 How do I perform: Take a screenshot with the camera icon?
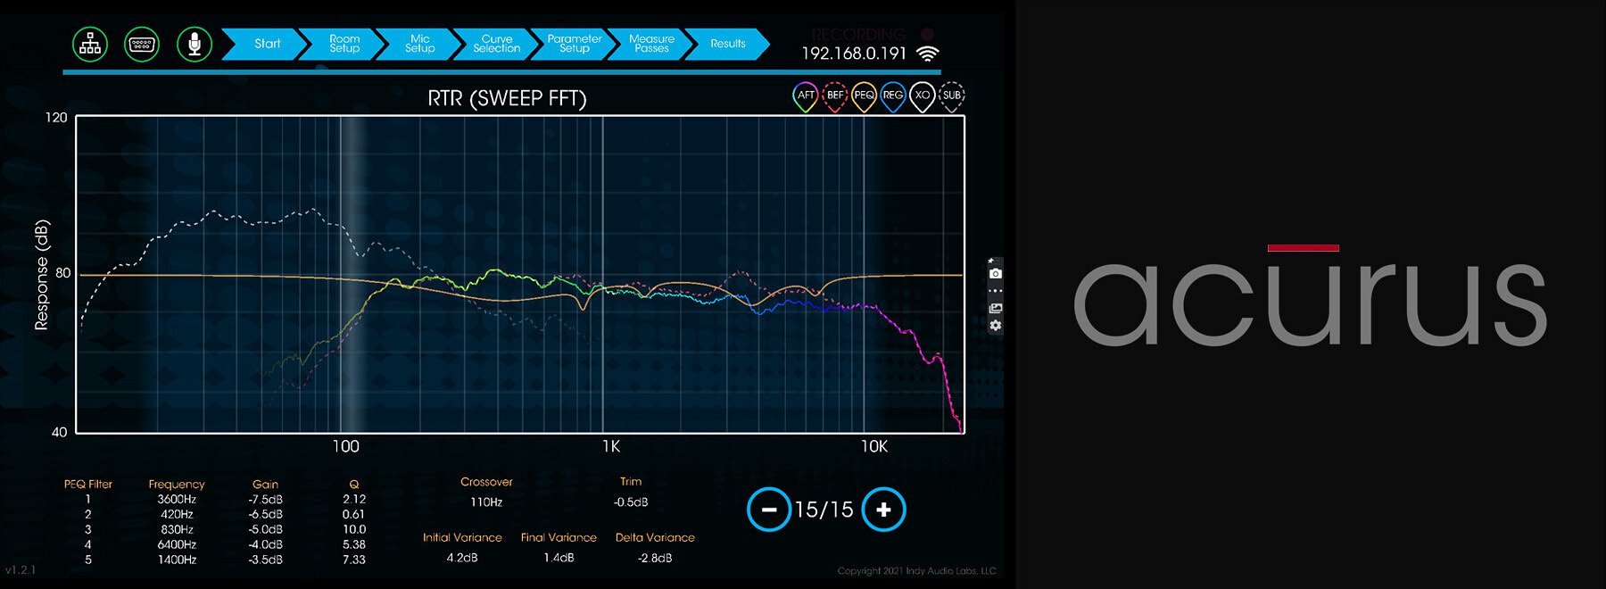(x=996, y=273)
